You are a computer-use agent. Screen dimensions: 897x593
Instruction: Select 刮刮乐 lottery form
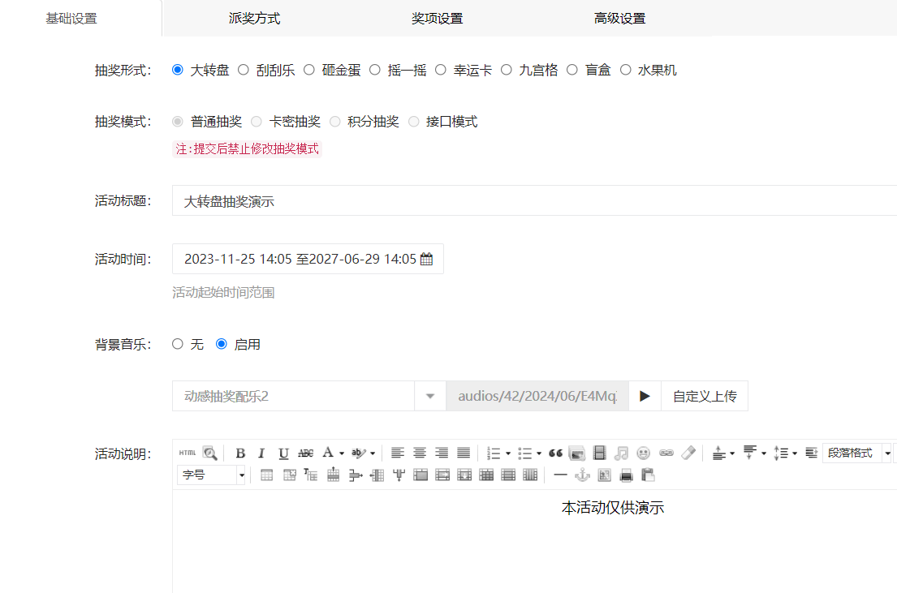click(244, 70)
